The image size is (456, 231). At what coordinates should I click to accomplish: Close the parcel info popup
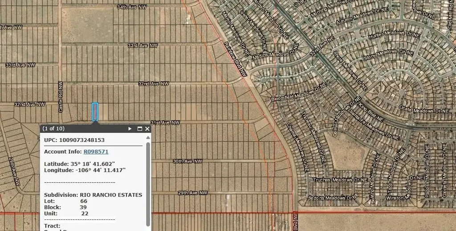(x=147, y=129)
